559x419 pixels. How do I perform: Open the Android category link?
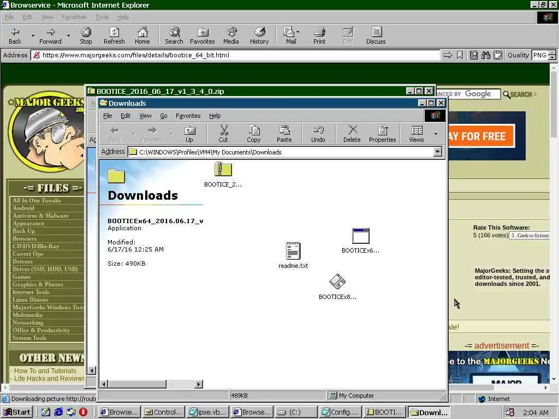pos(23,208)
